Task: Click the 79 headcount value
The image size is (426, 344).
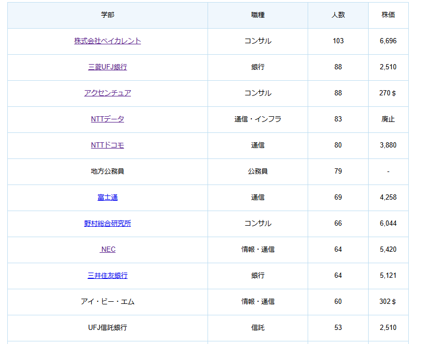Action: pos(338,171)
